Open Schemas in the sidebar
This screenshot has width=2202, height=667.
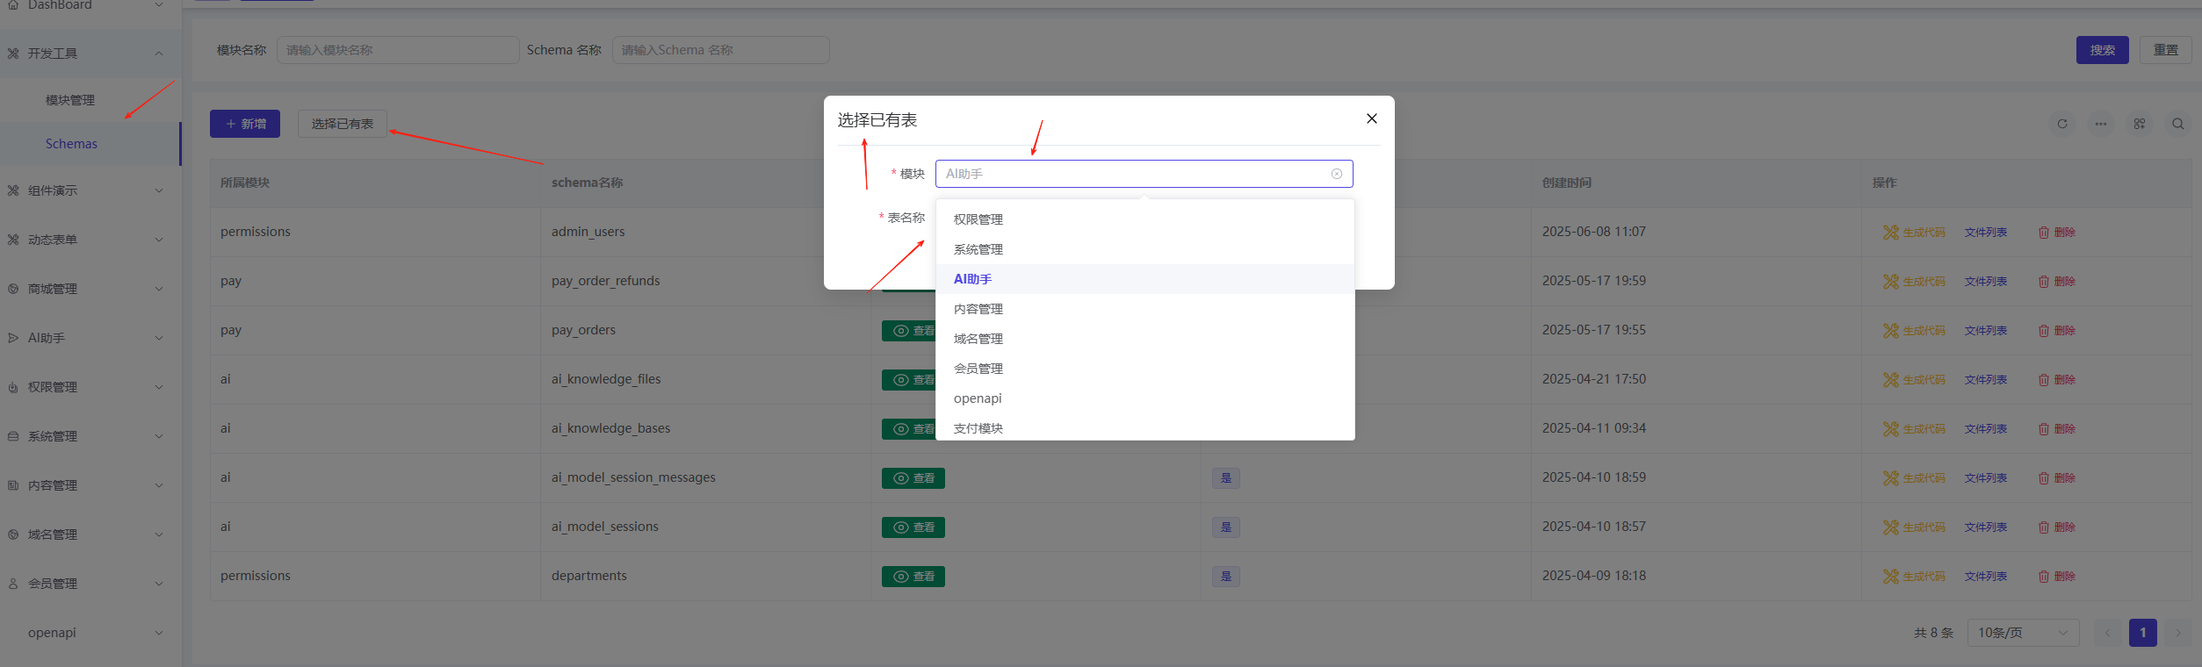[x=90, y=144]
